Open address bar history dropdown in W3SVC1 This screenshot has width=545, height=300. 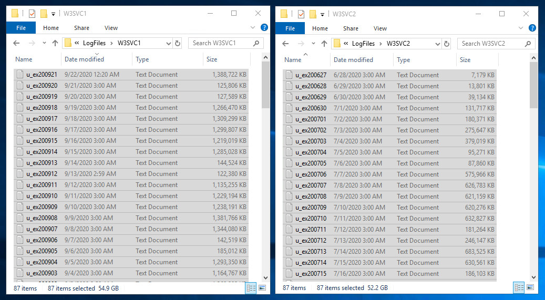[169, 44]
